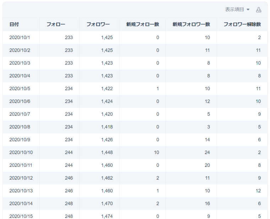Click the 2020/10/15 date cell
Screen dimensions: 270x219
[x=21, y=216]
